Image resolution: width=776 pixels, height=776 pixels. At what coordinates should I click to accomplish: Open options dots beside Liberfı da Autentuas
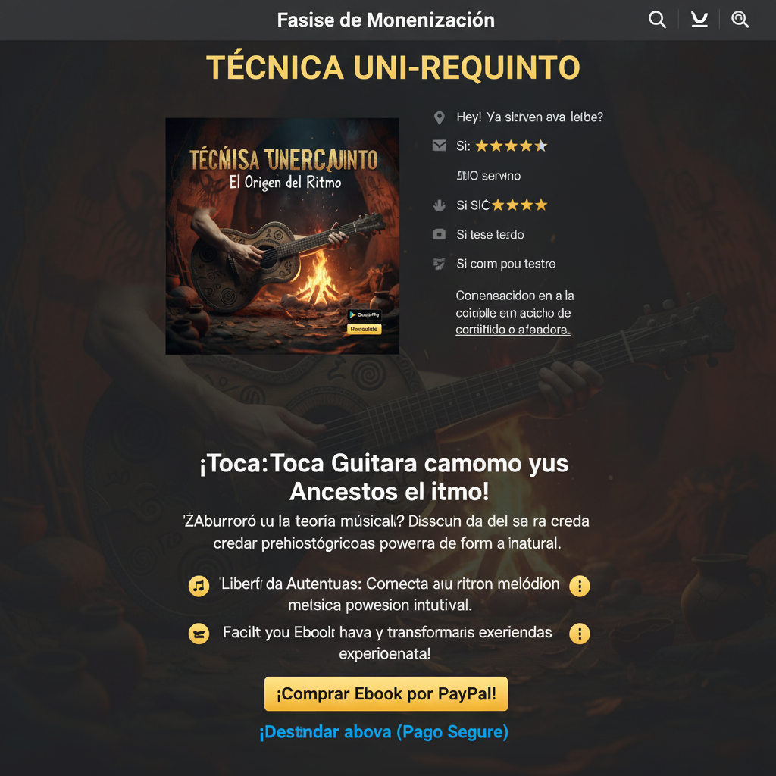click(580, 586)
